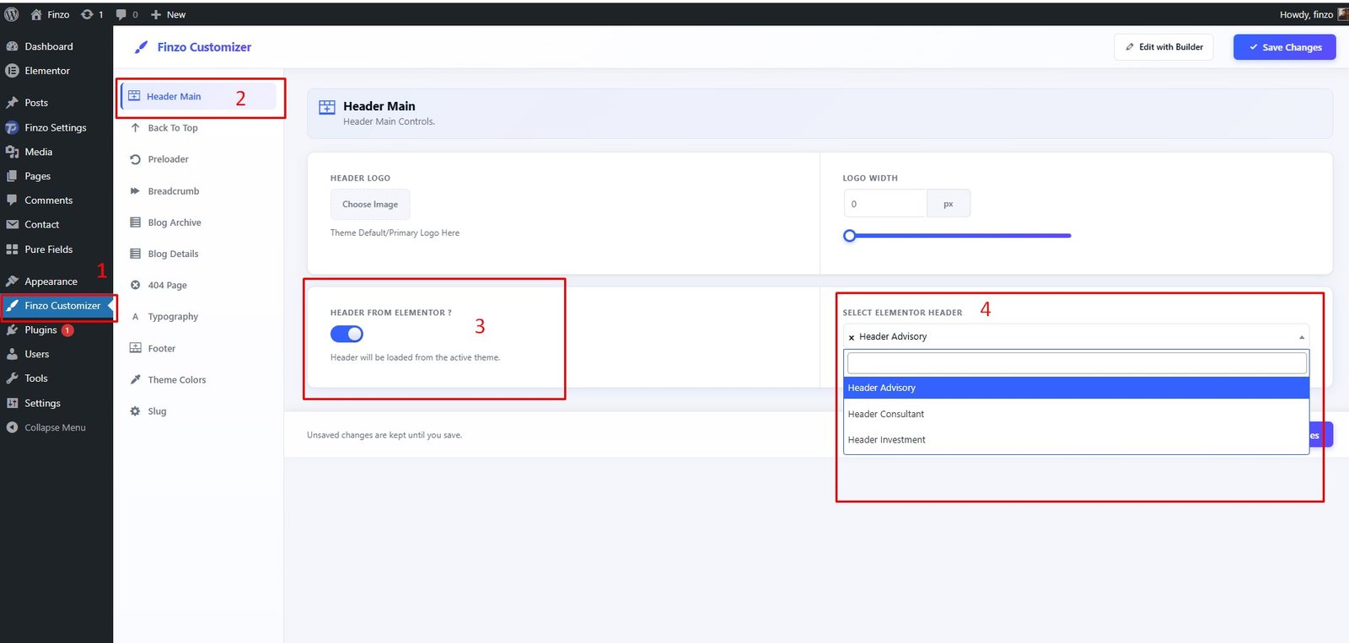The width and height of the screenshot is (1349, 643).
Task: Click the Pure Fields grid icon
Action: pyautogui.click(x=12, y=249)
